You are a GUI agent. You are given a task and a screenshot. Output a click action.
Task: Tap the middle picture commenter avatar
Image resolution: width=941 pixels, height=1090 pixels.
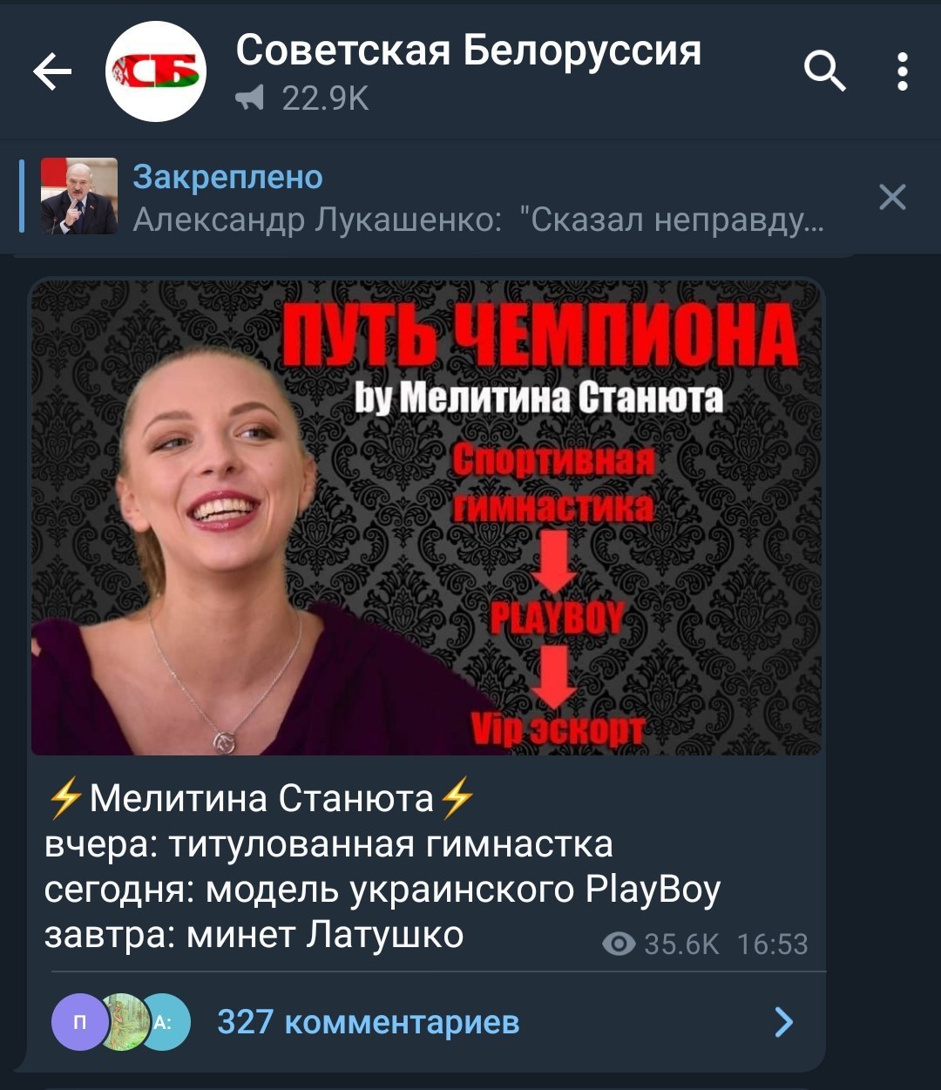(x=122, y=1021)
